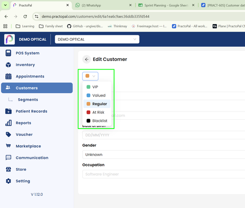The height and width of the screenshot is (208, 245).
Task: Click the Patient Records folder icon
Action: (x=8, y=111)
